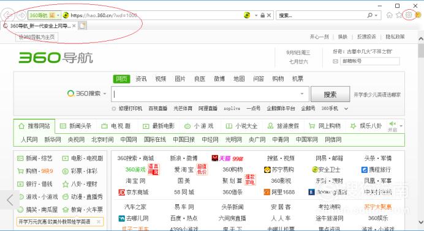Click the magnifier icon in browser search box
The image size is (424, 231).
[x=370, y=15]
